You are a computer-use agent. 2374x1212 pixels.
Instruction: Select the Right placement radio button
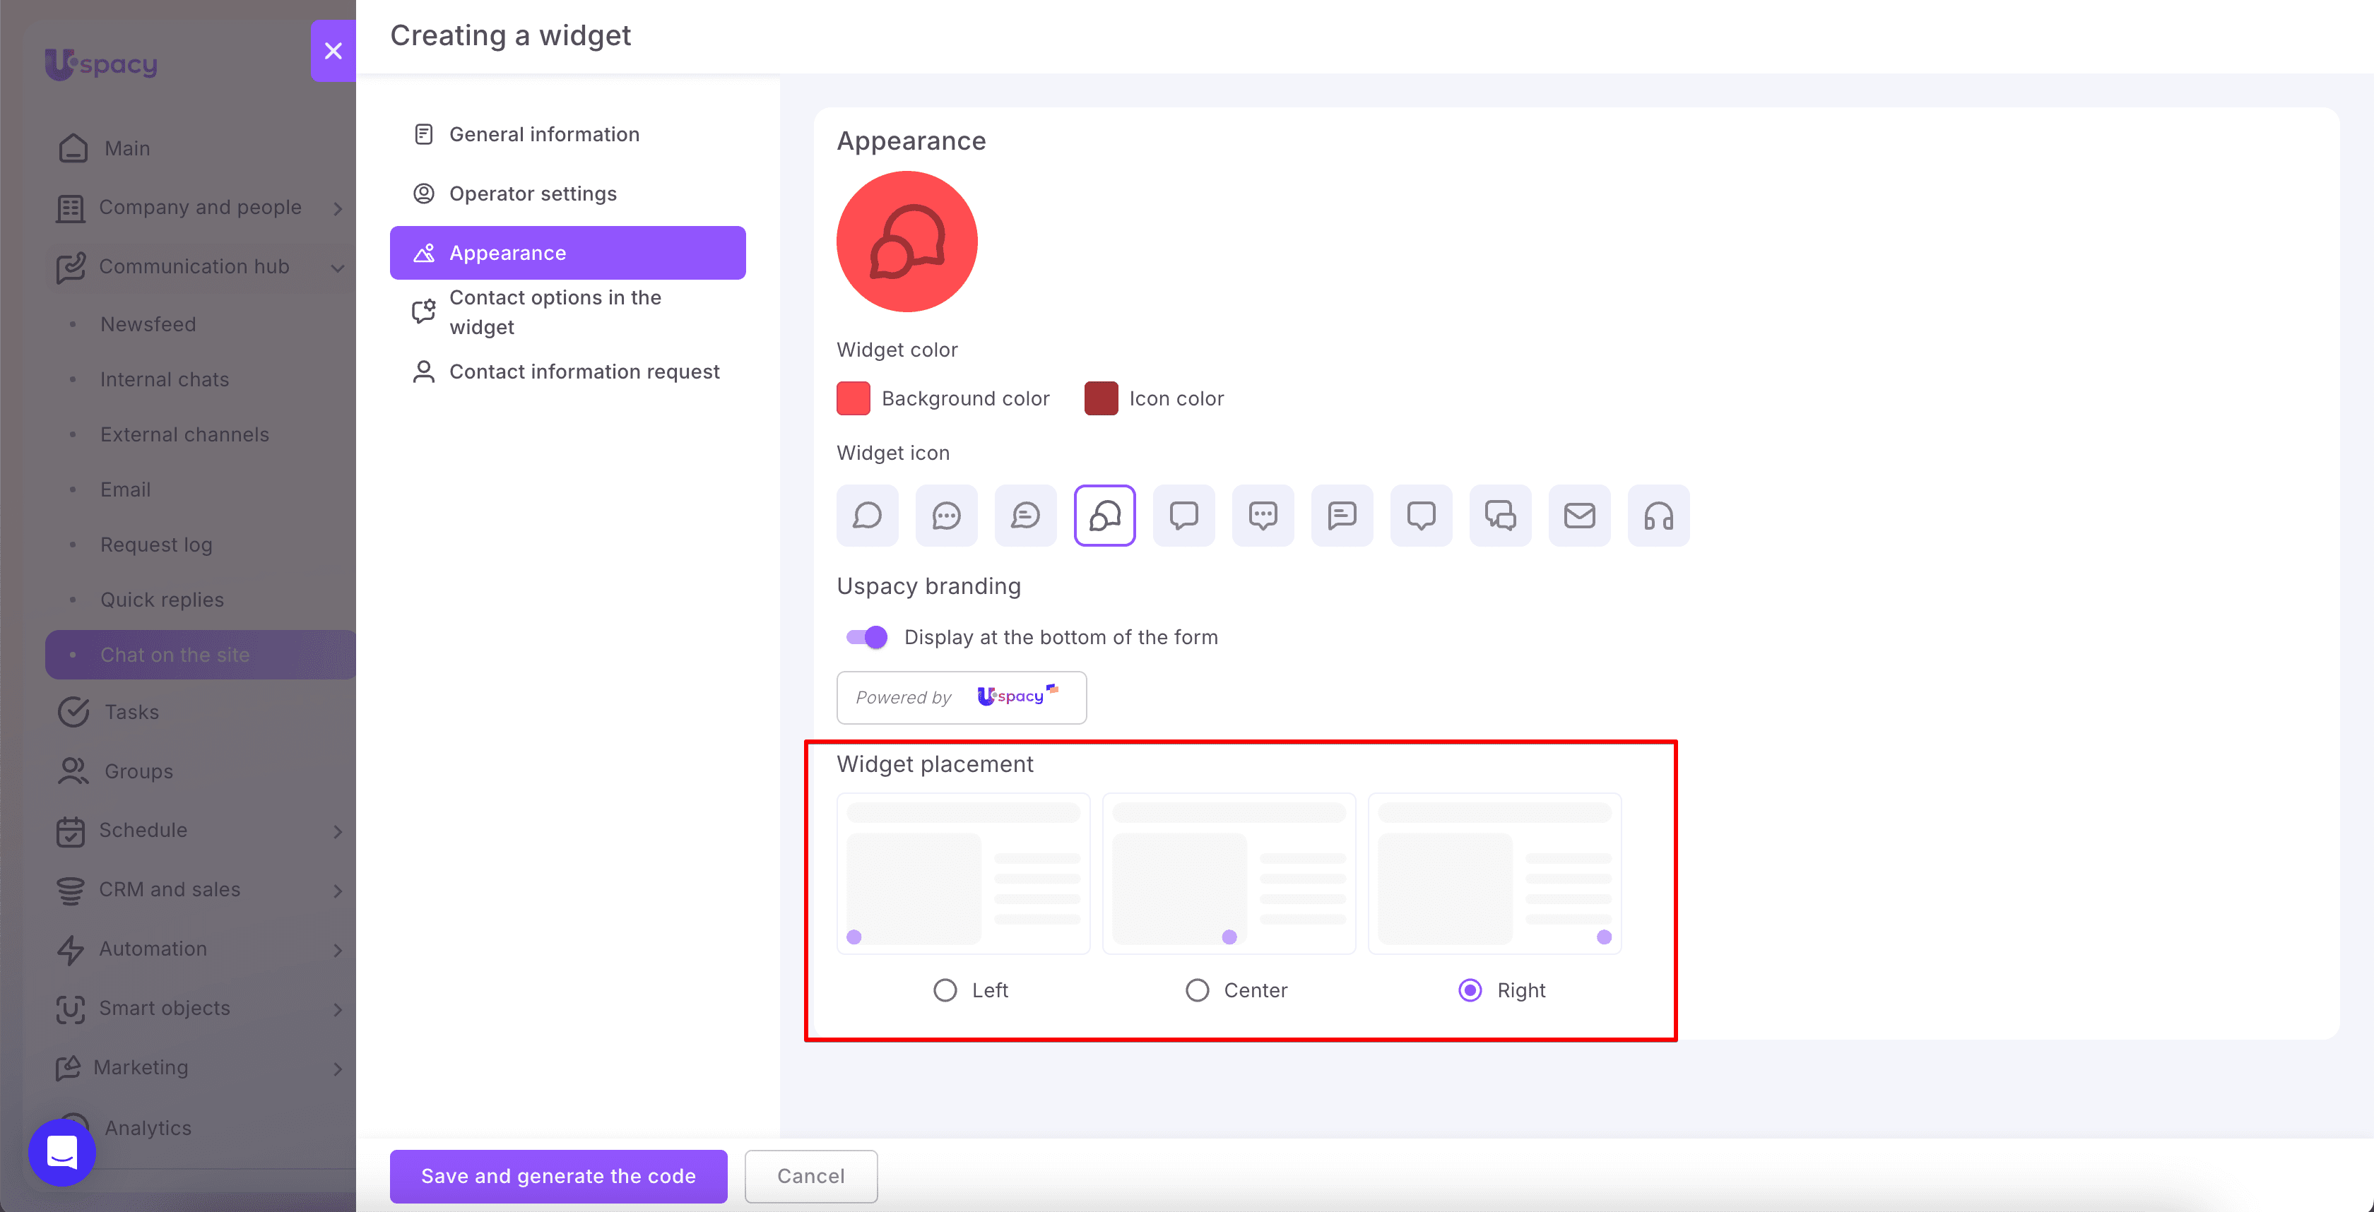[x=1471, y=990]
